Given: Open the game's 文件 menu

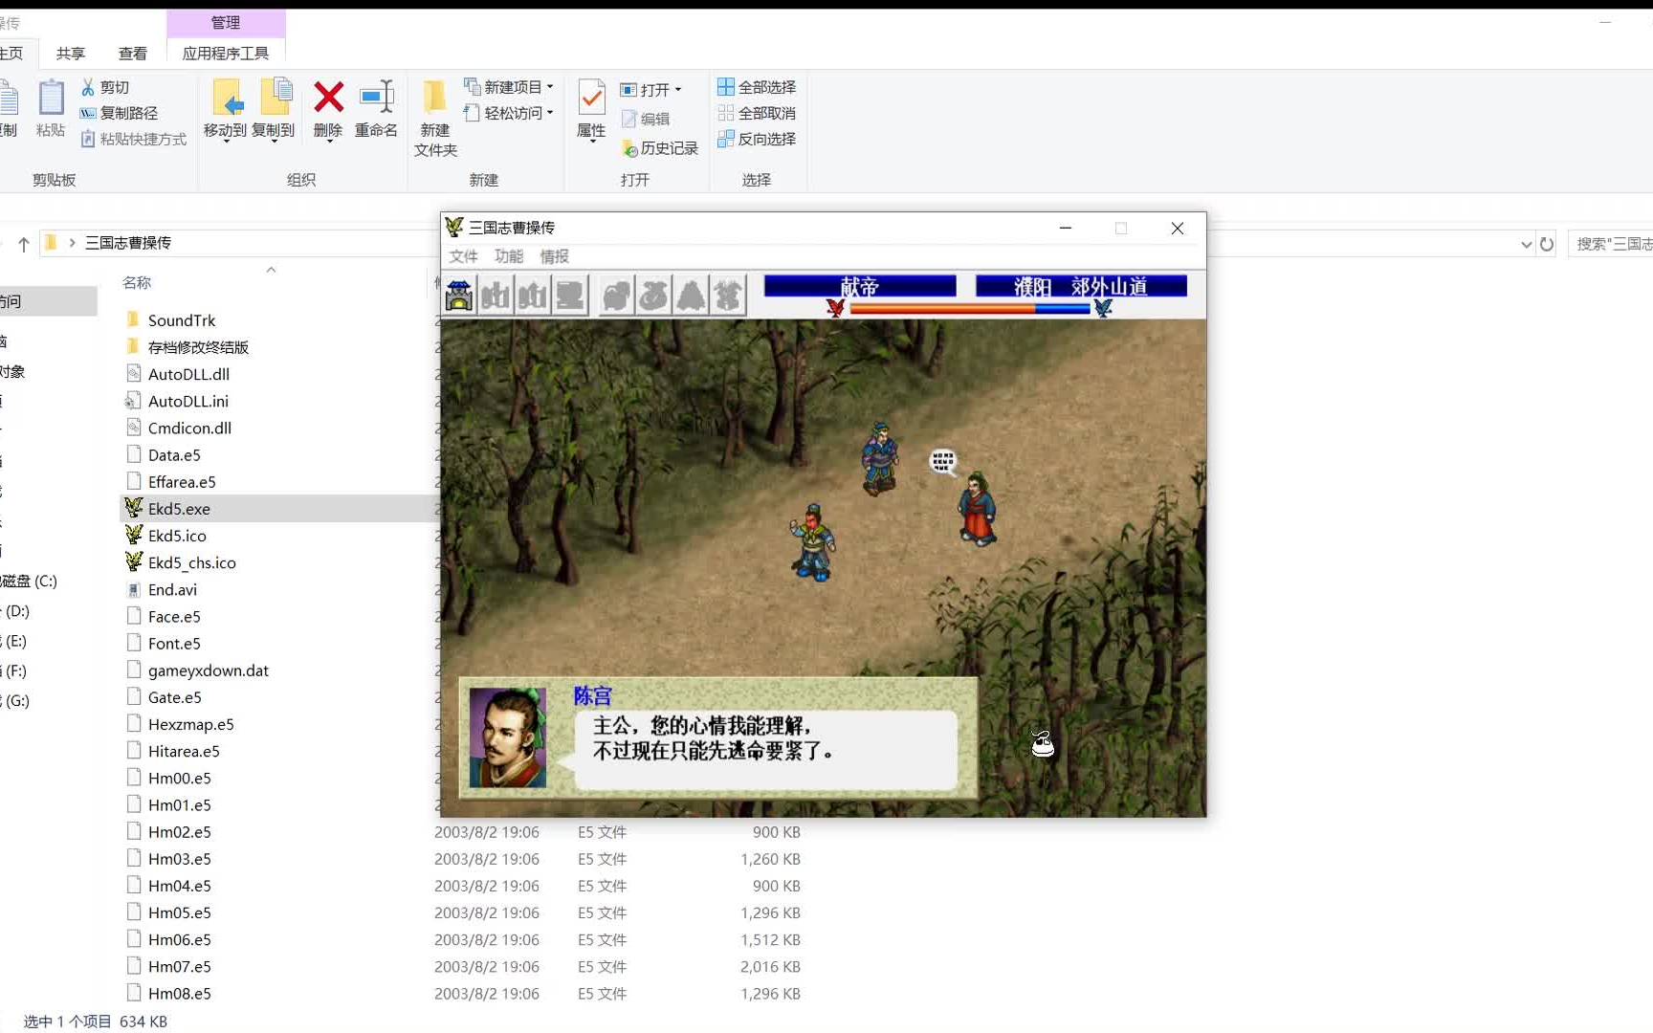Looking at the screenshot, I should coord(464,256).
